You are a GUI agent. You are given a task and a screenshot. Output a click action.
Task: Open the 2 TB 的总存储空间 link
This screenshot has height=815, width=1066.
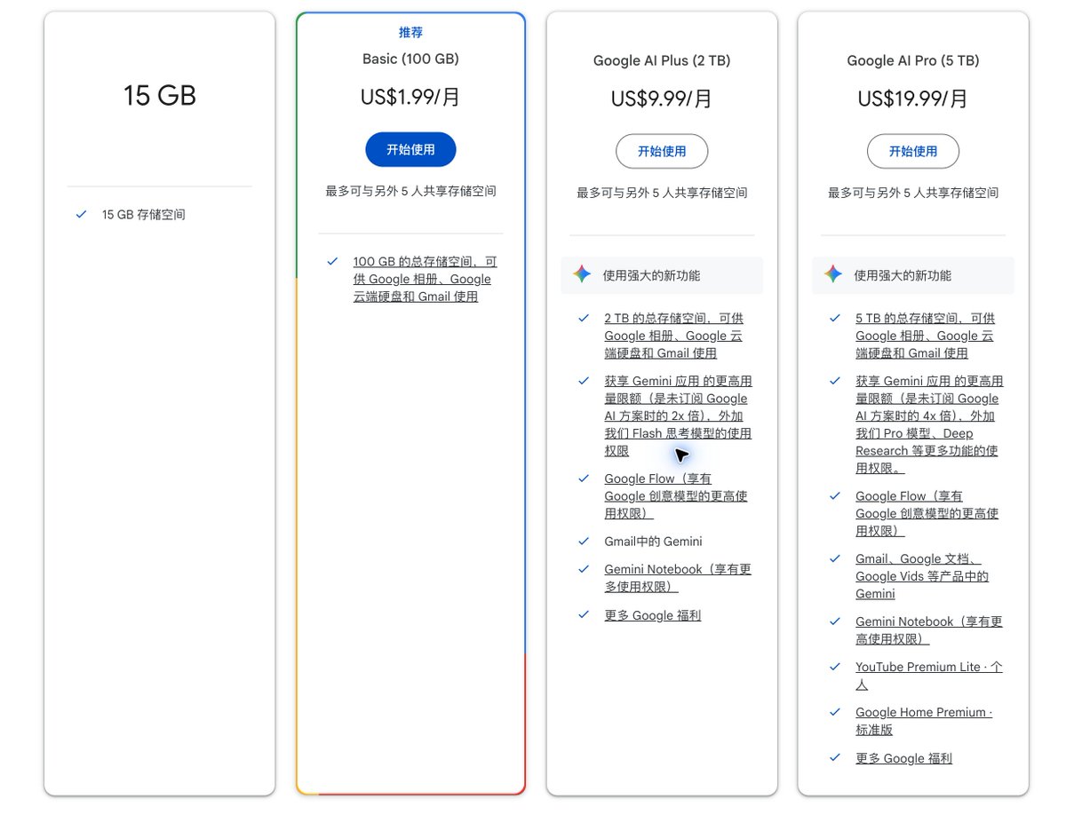click(x=674, y=336)
